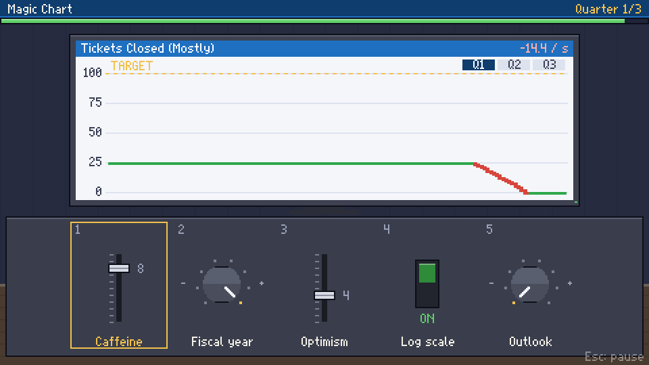The width and height of the screenshot is (649, 365).
Task: Select the Fiscal year label
Action: click(x=222, y=341)
